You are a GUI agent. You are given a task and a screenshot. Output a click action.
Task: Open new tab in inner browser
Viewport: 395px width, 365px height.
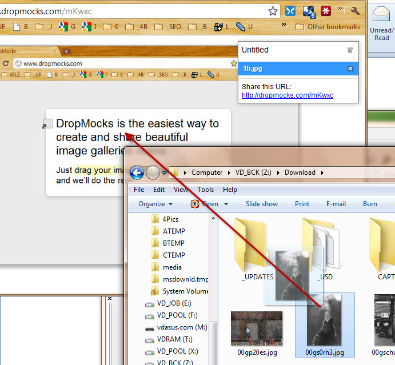[x=66, y=51]
